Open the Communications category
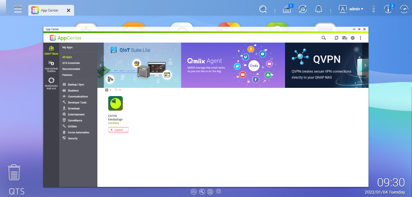The height and width of the screenshot is (197, 412). pos(75,96)
